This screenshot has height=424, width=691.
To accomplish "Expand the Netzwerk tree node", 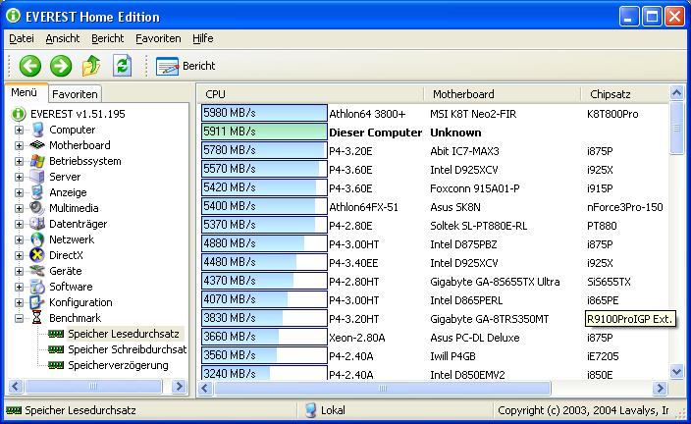I will [x=19, y=239].
